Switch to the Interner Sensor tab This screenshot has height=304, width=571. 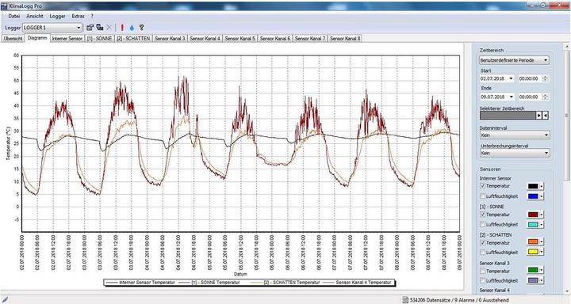67,38
